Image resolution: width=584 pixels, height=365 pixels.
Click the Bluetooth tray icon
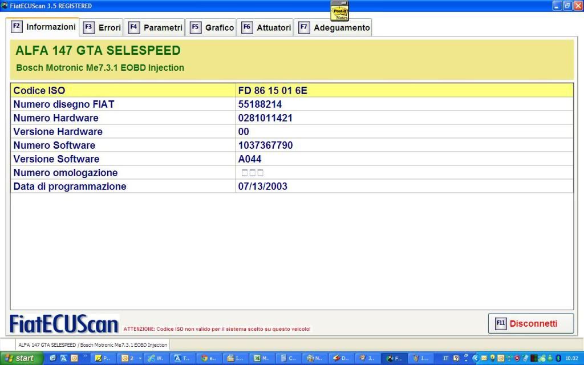point(558,358)
